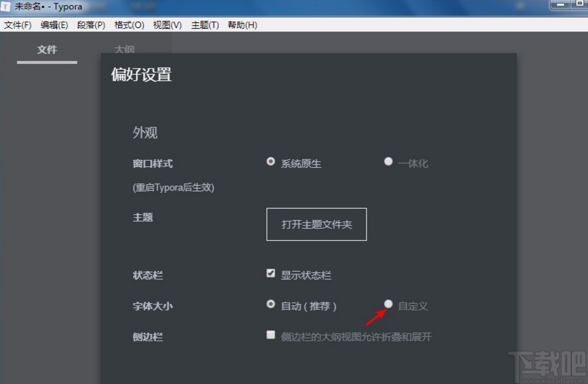This screenshot has height=384, width=588.
Task: Switch to the 大纲 sidebar tab
Action: click(124, 50)
